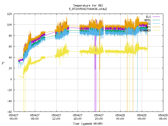168x126 pixels.
Task: Click the y-axis label 20
Action: click(x=10, y=68)
